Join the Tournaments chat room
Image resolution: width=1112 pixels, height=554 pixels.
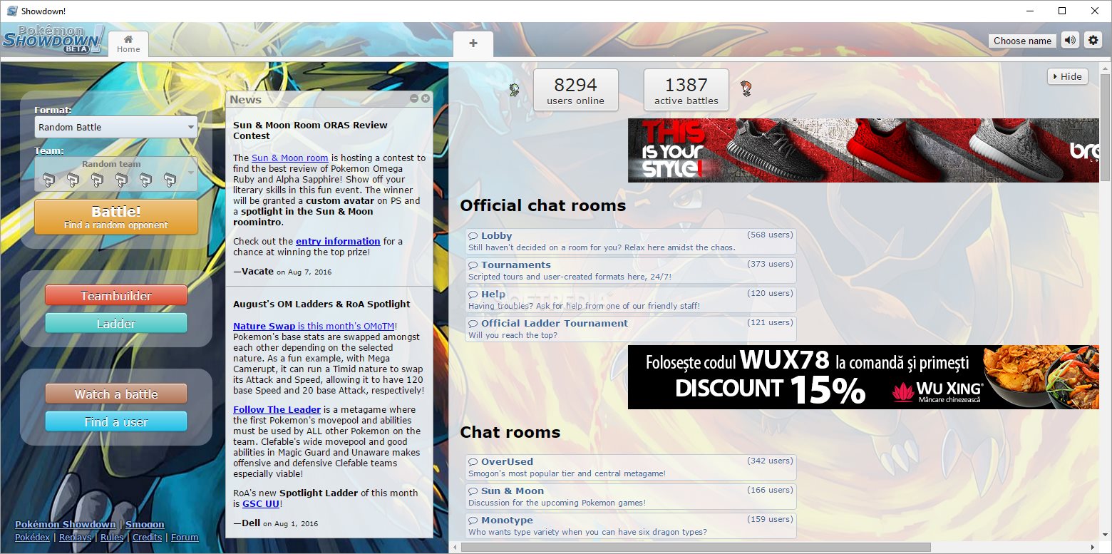coord(631,270)
